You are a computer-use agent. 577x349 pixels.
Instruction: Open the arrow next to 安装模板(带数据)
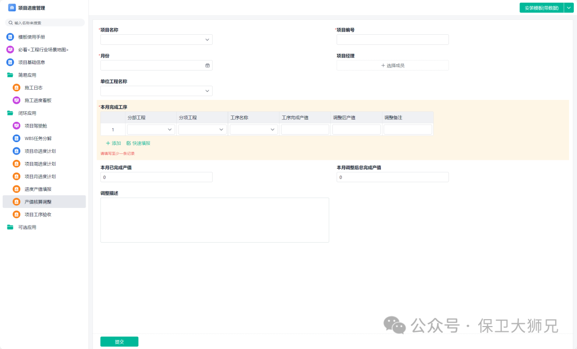pyautogui.click(x=569, y=7)
